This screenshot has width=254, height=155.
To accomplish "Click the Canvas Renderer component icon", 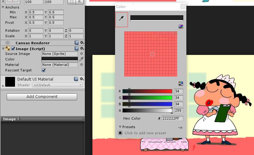I will [x=7, y=43].
